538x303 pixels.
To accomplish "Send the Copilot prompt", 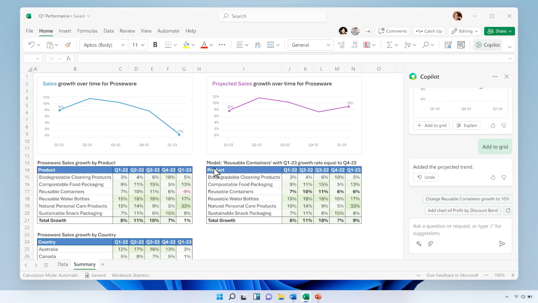I will 502,244.
